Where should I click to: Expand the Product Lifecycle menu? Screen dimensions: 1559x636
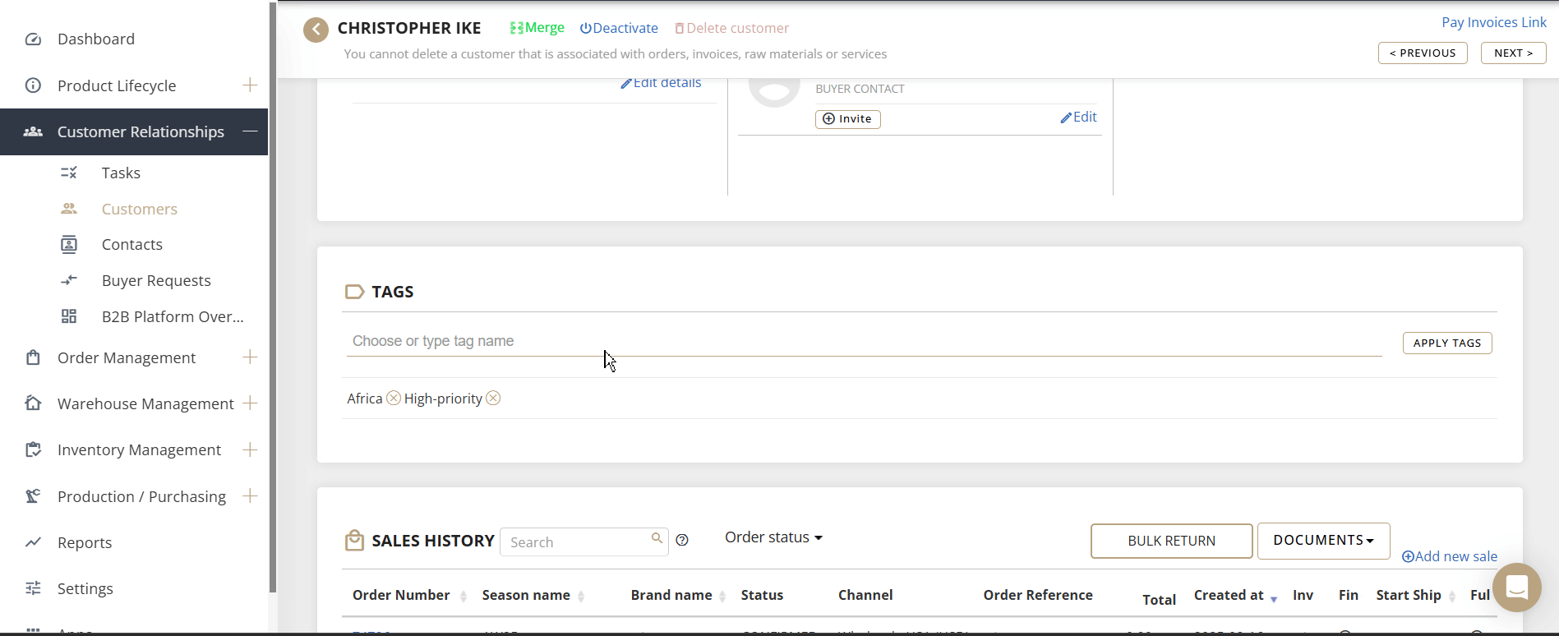250,85
